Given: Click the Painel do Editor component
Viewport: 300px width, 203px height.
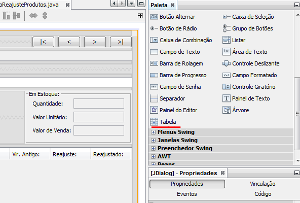Looking at the screenshot, I should (173, 110).
